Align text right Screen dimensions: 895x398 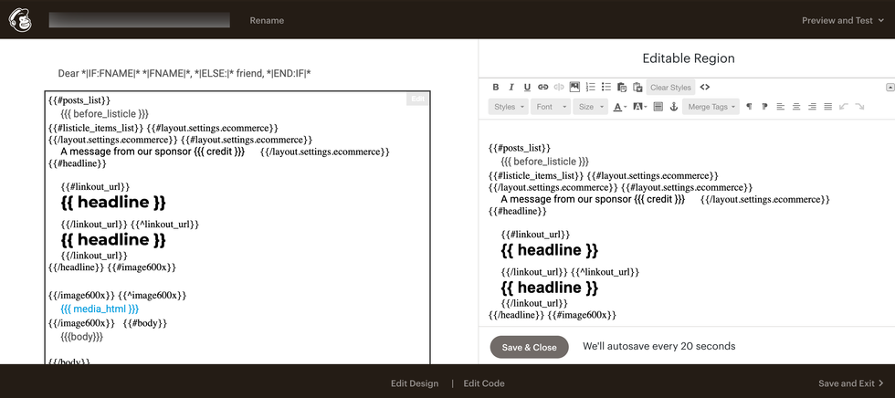[812, 107]
